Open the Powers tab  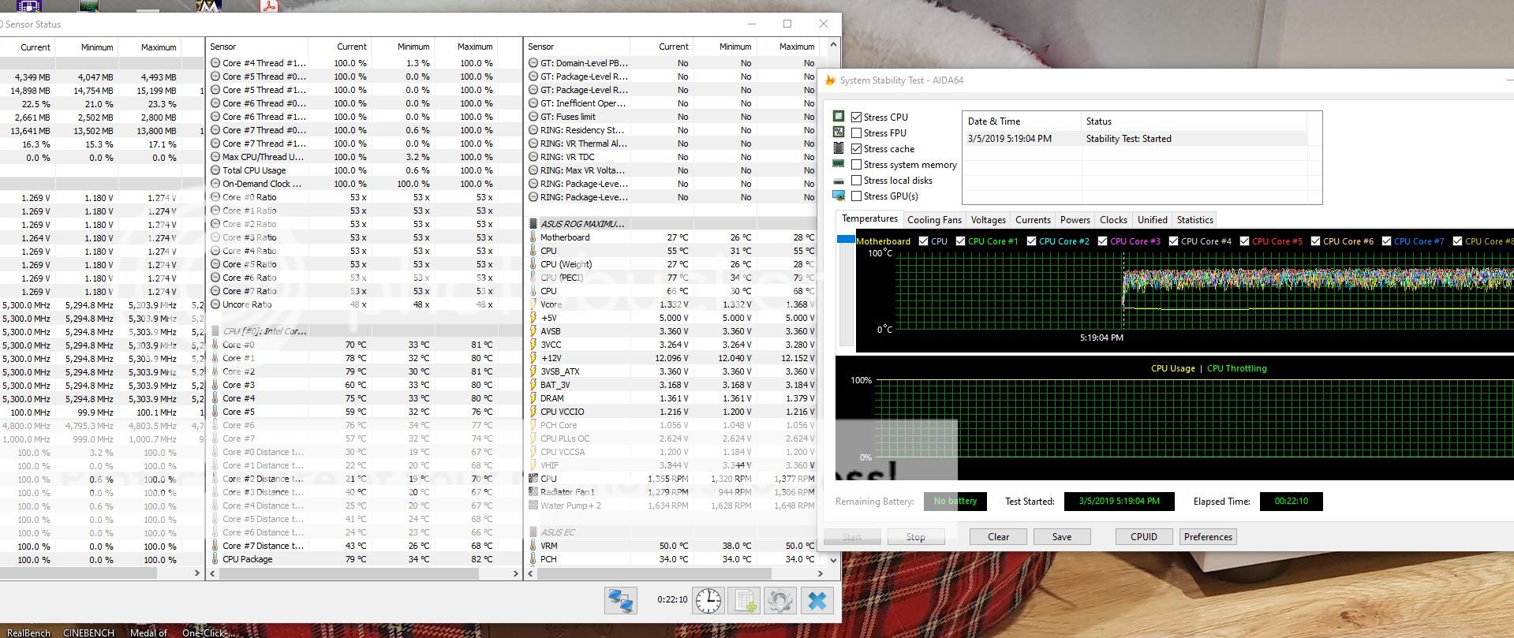click(1075, 220)
